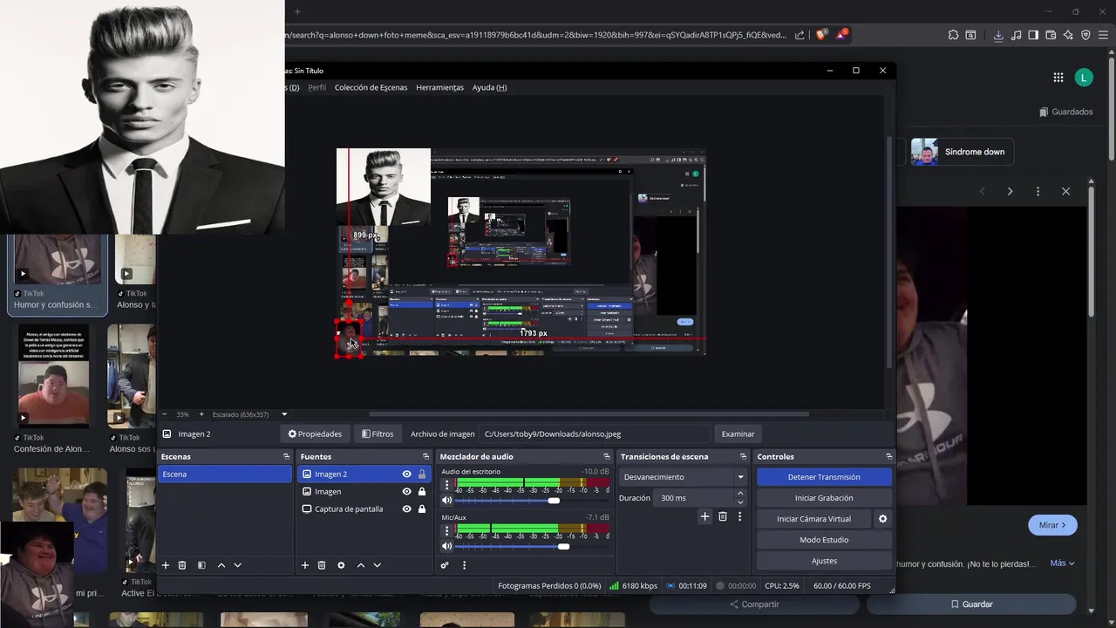1116x628 pixels.
Task: Mute Audio del escritorio speaker
Action: click(x=447, y=501)
